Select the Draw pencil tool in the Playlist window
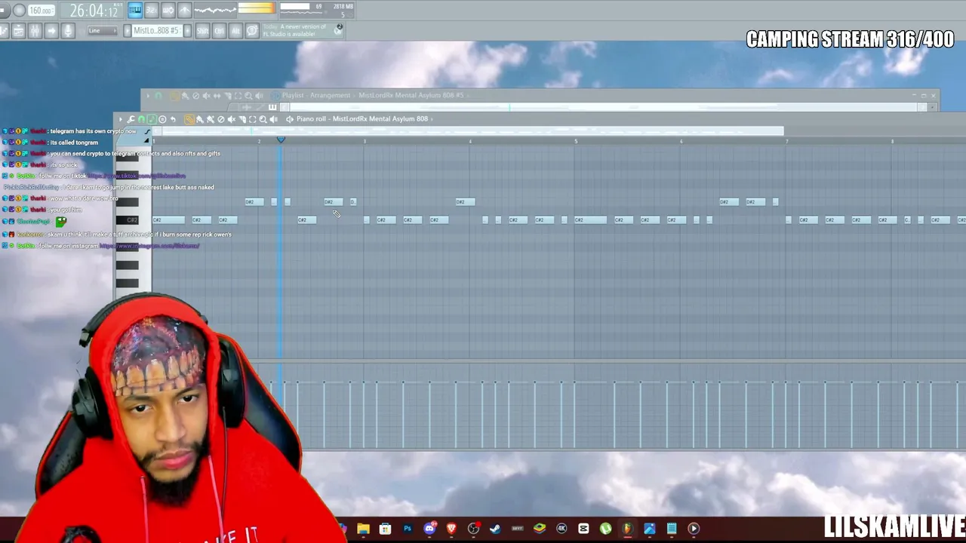966x543 pixels. pyautogui.click(x=175, y=96)
